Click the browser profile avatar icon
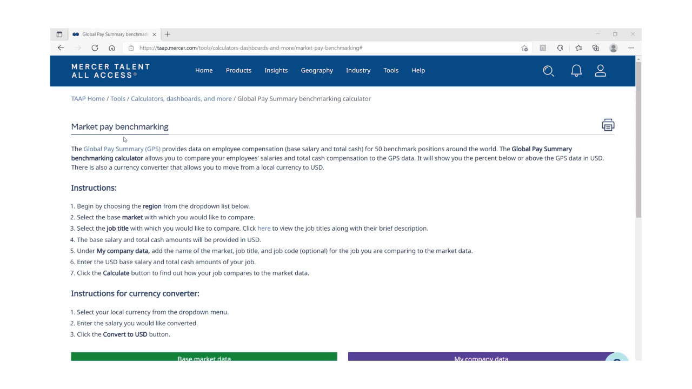Image resolution: width=692 pixels, height=389 pixels. 613,48
